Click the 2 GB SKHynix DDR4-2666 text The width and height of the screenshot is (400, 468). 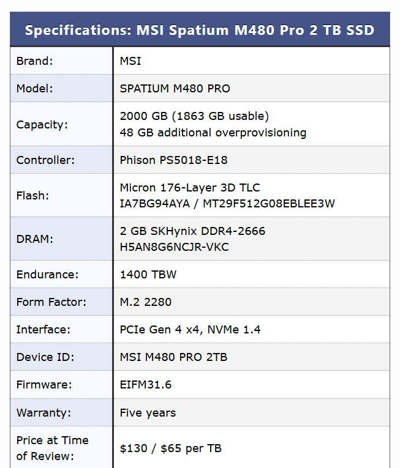point(192,231)
